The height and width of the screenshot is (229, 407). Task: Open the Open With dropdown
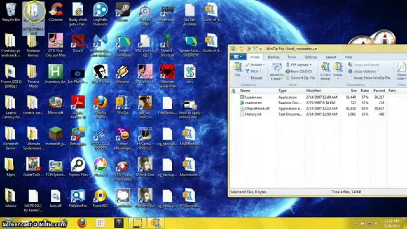coord(402,71)
